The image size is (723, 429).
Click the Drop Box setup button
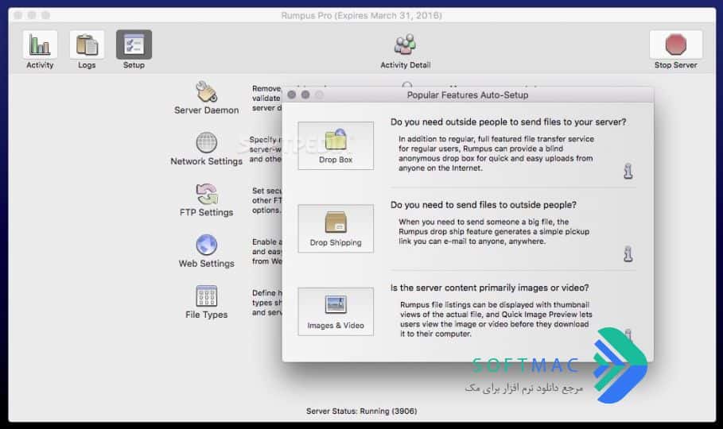(336, 145)
